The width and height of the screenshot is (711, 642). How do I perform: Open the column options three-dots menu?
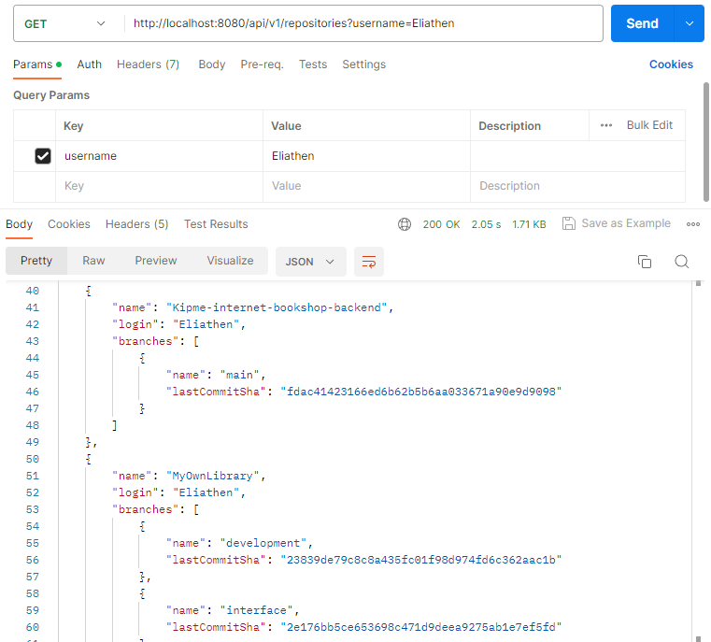[606, 125]
